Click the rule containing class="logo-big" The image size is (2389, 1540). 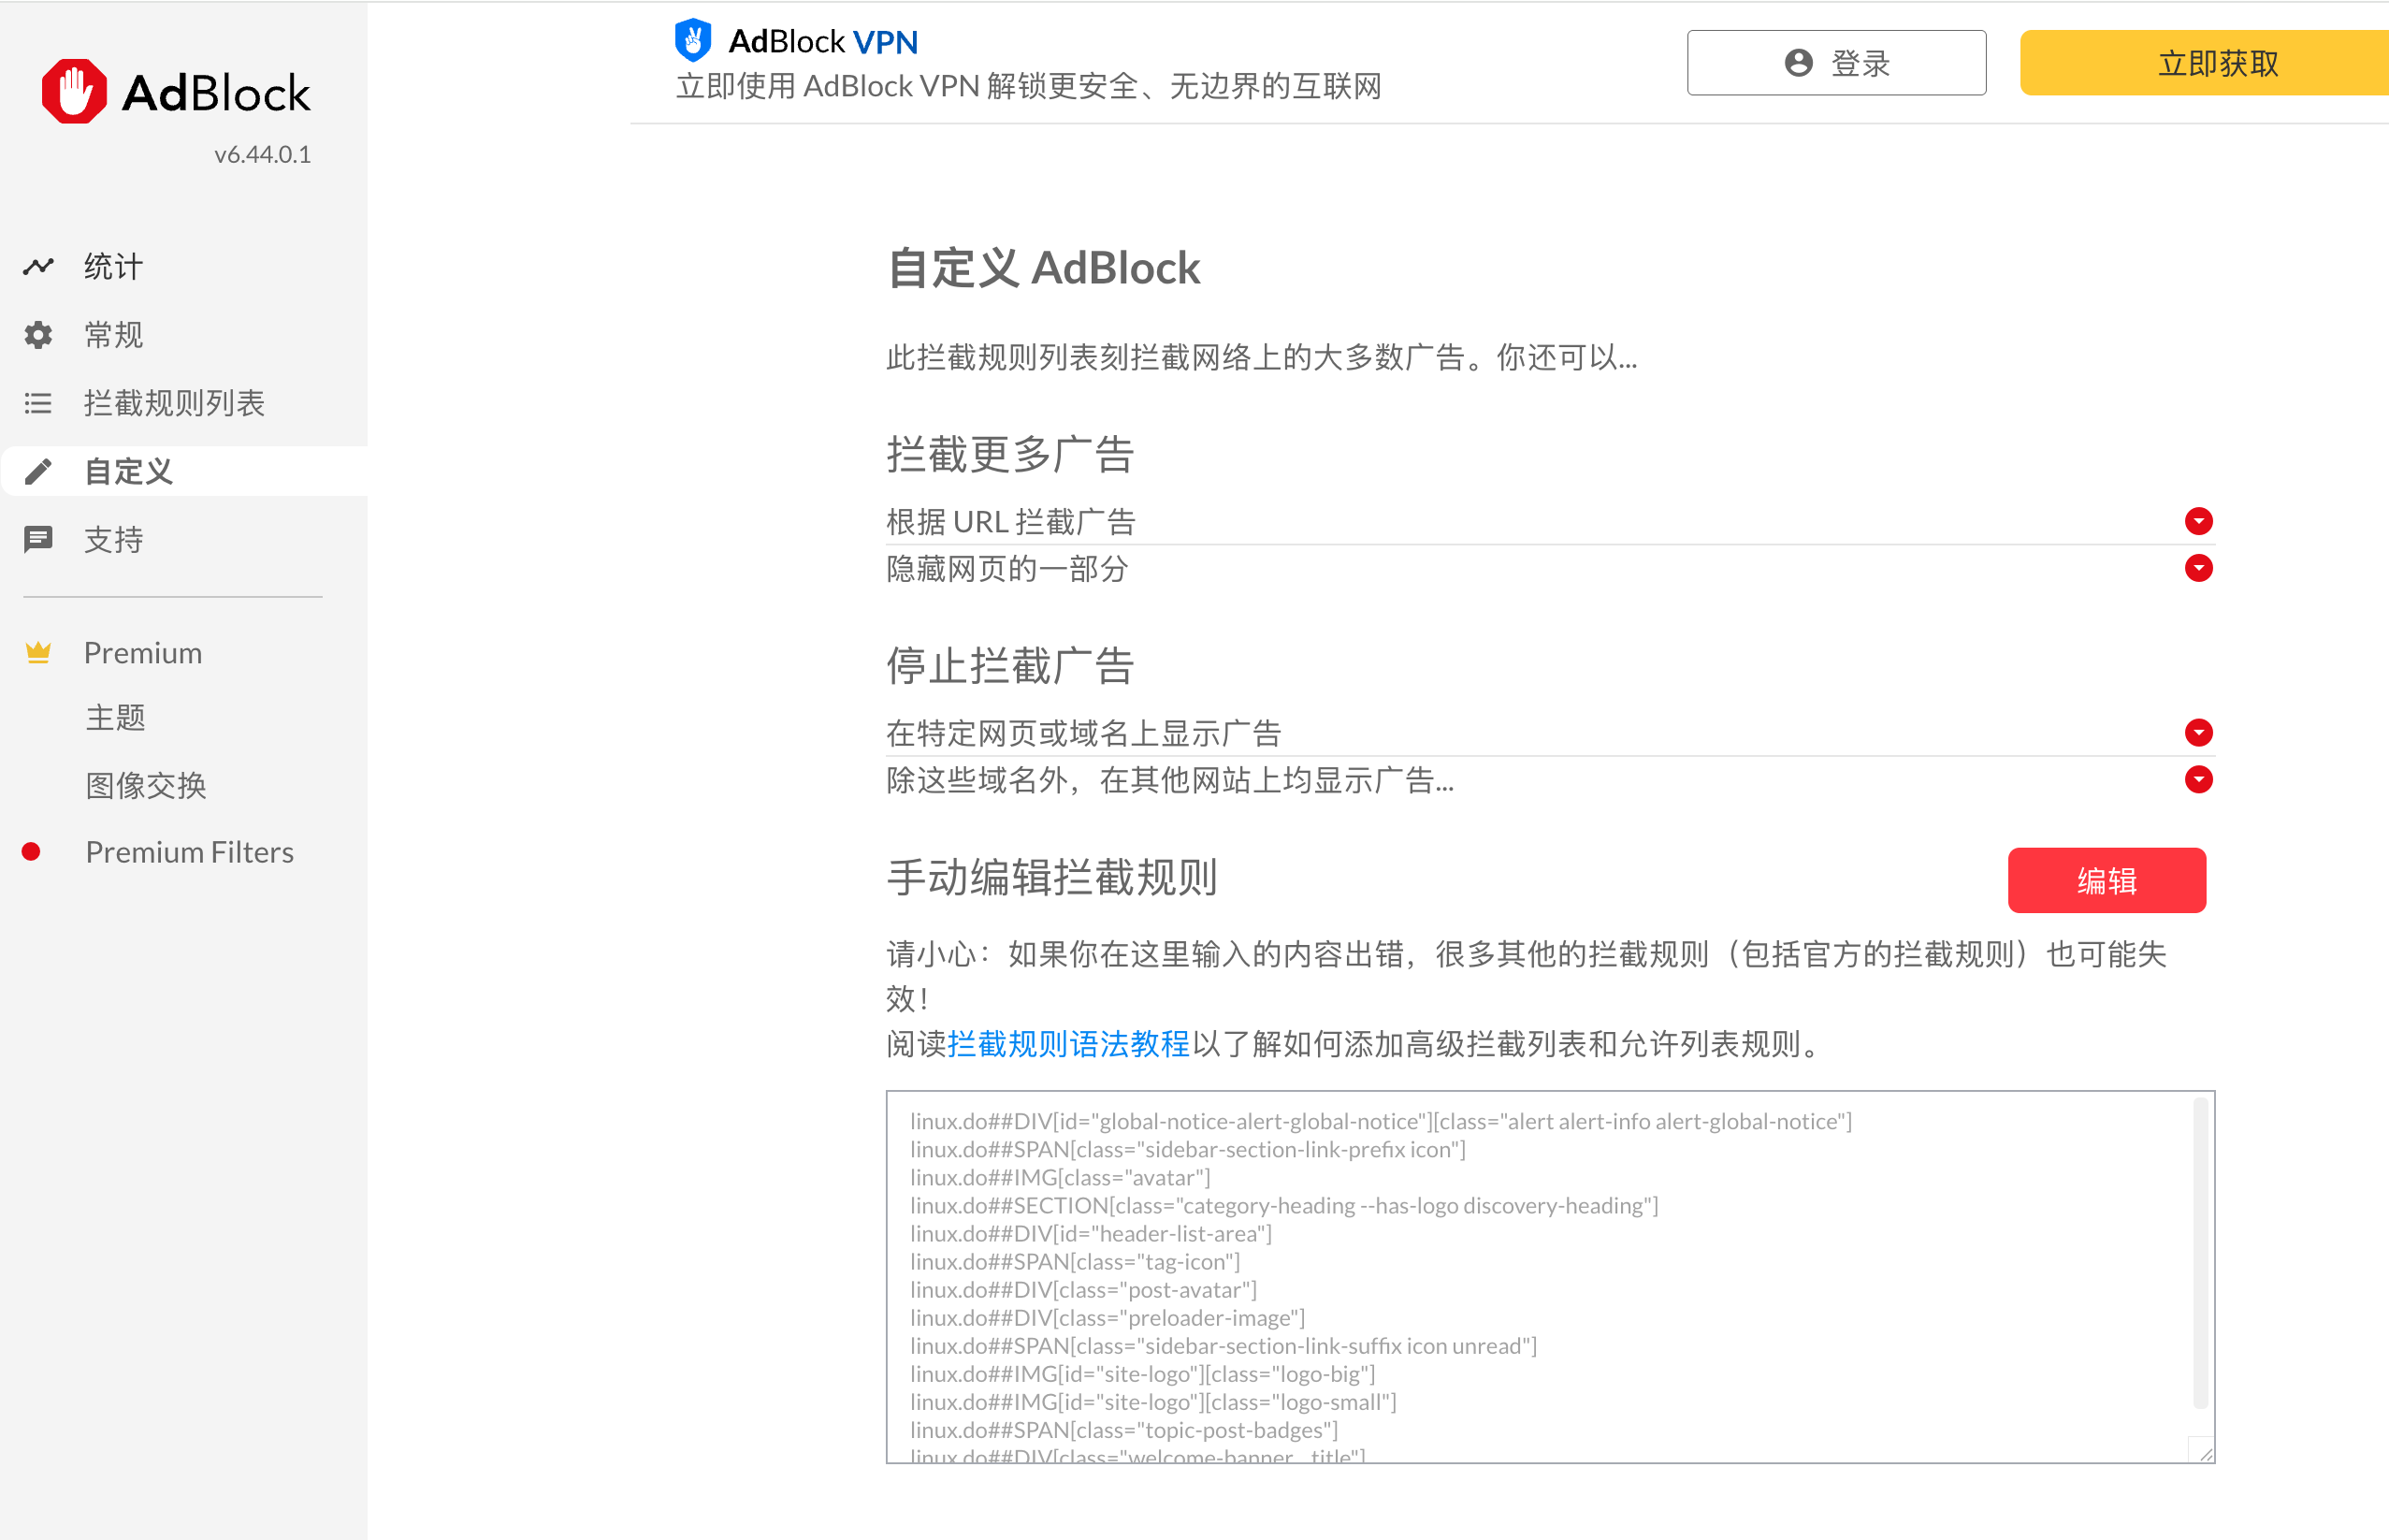click(1142, 1373)
